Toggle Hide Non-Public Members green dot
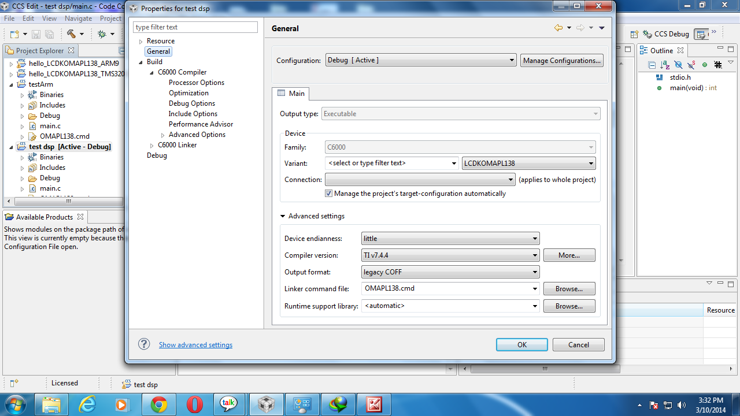The width and height of the screenshot is (740, 416). 705,65
